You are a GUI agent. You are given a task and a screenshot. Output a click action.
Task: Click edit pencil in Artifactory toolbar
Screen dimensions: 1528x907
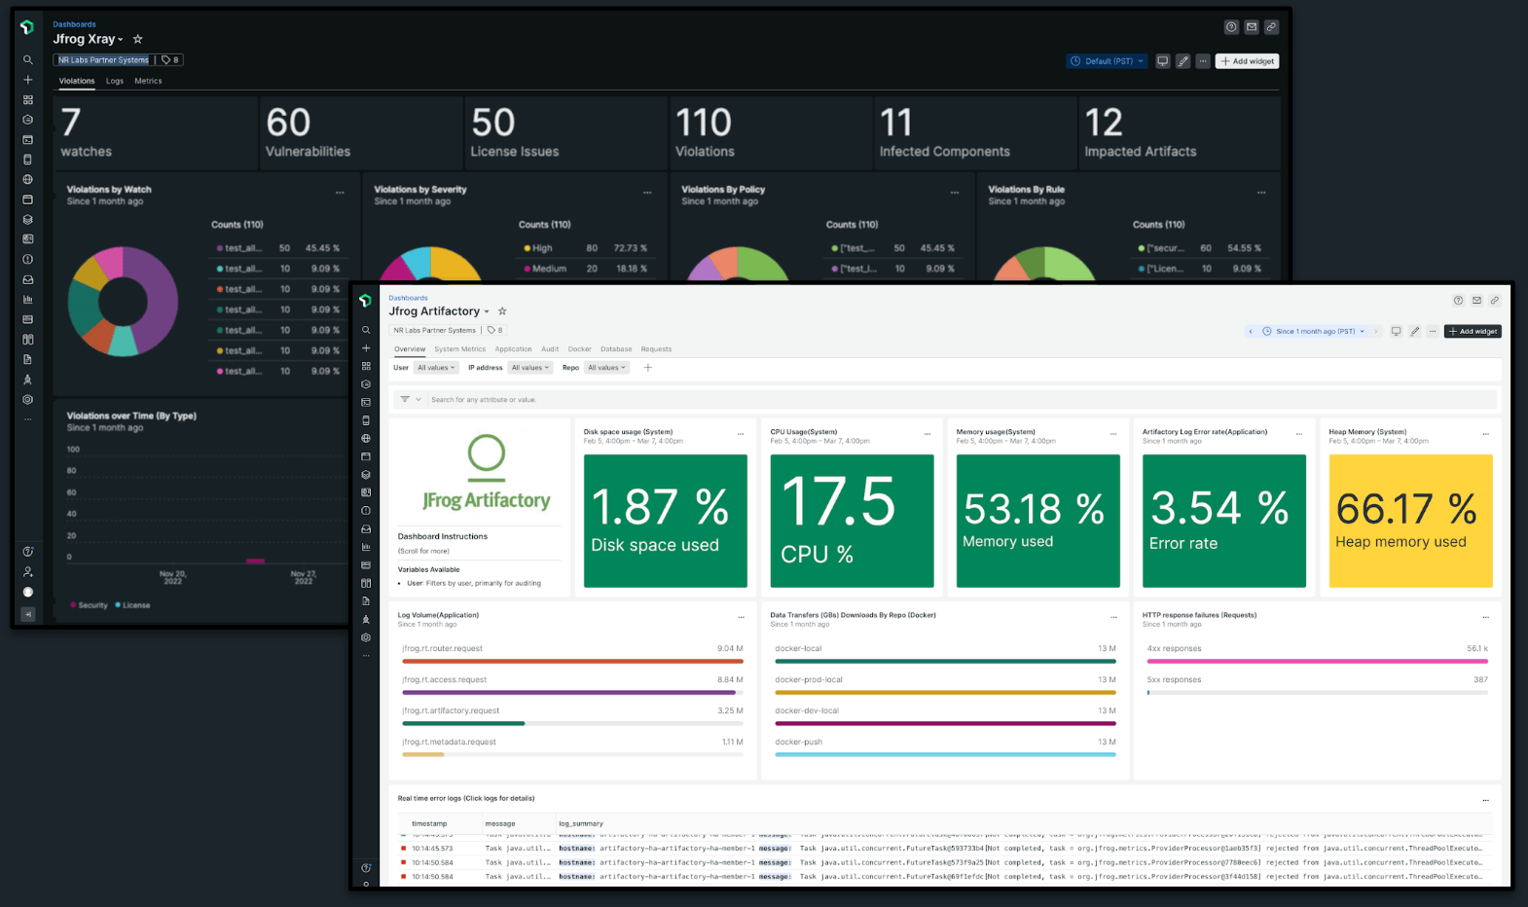pos(1415,332)
